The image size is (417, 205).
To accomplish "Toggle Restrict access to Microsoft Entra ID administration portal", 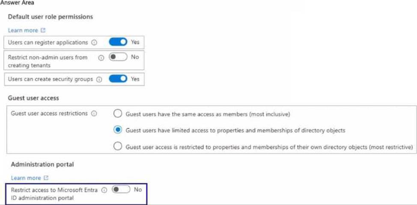I will pyautogui.click(x=121, y=190).
